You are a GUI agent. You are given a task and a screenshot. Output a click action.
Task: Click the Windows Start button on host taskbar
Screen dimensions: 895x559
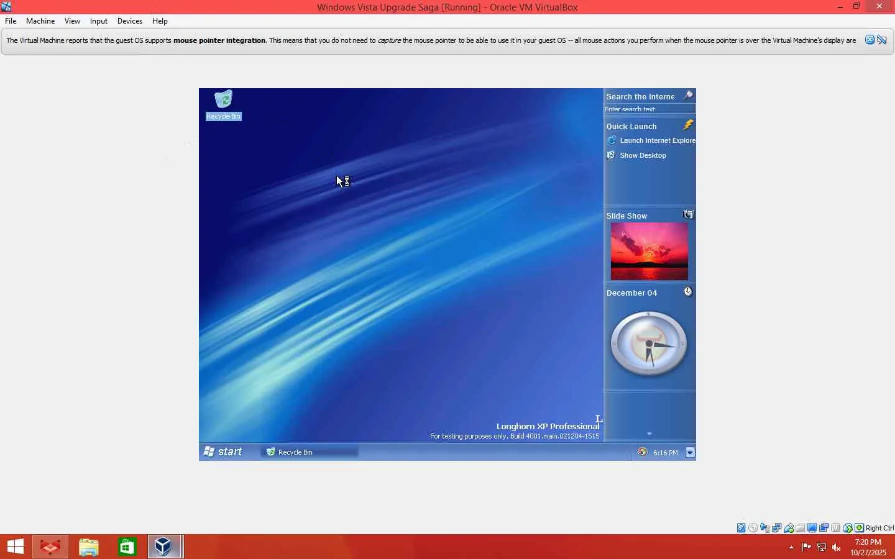point(16,547)
